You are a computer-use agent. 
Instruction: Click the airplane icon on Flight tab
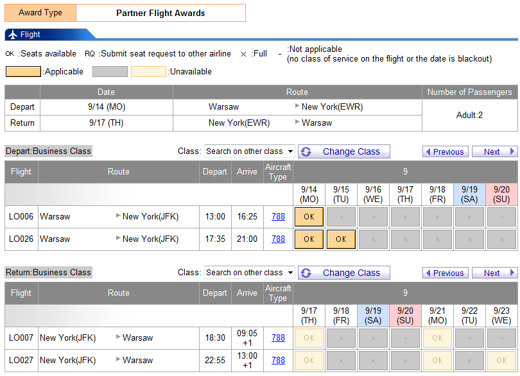tap(13, 35)
